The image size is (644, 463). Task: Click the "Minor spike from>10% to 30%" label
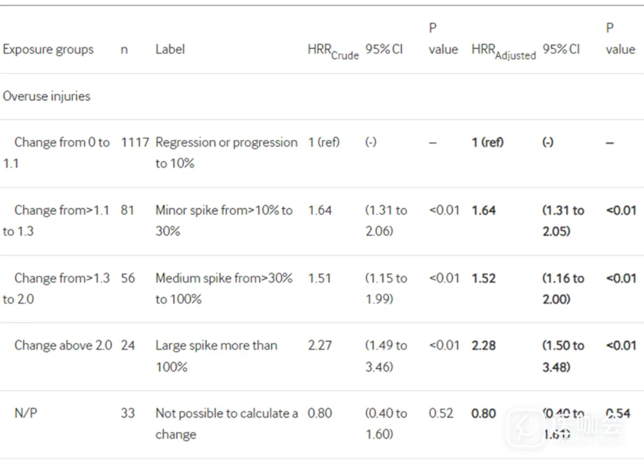pyautogui.click(x=224, y=220)
